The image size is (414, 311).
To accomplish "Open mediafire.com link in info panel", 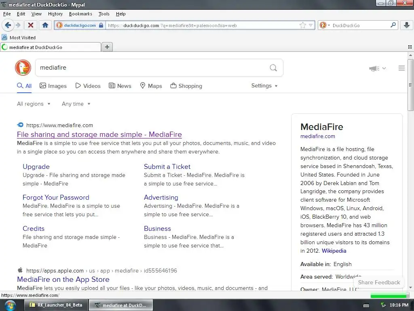I will [x=318, y=136].
